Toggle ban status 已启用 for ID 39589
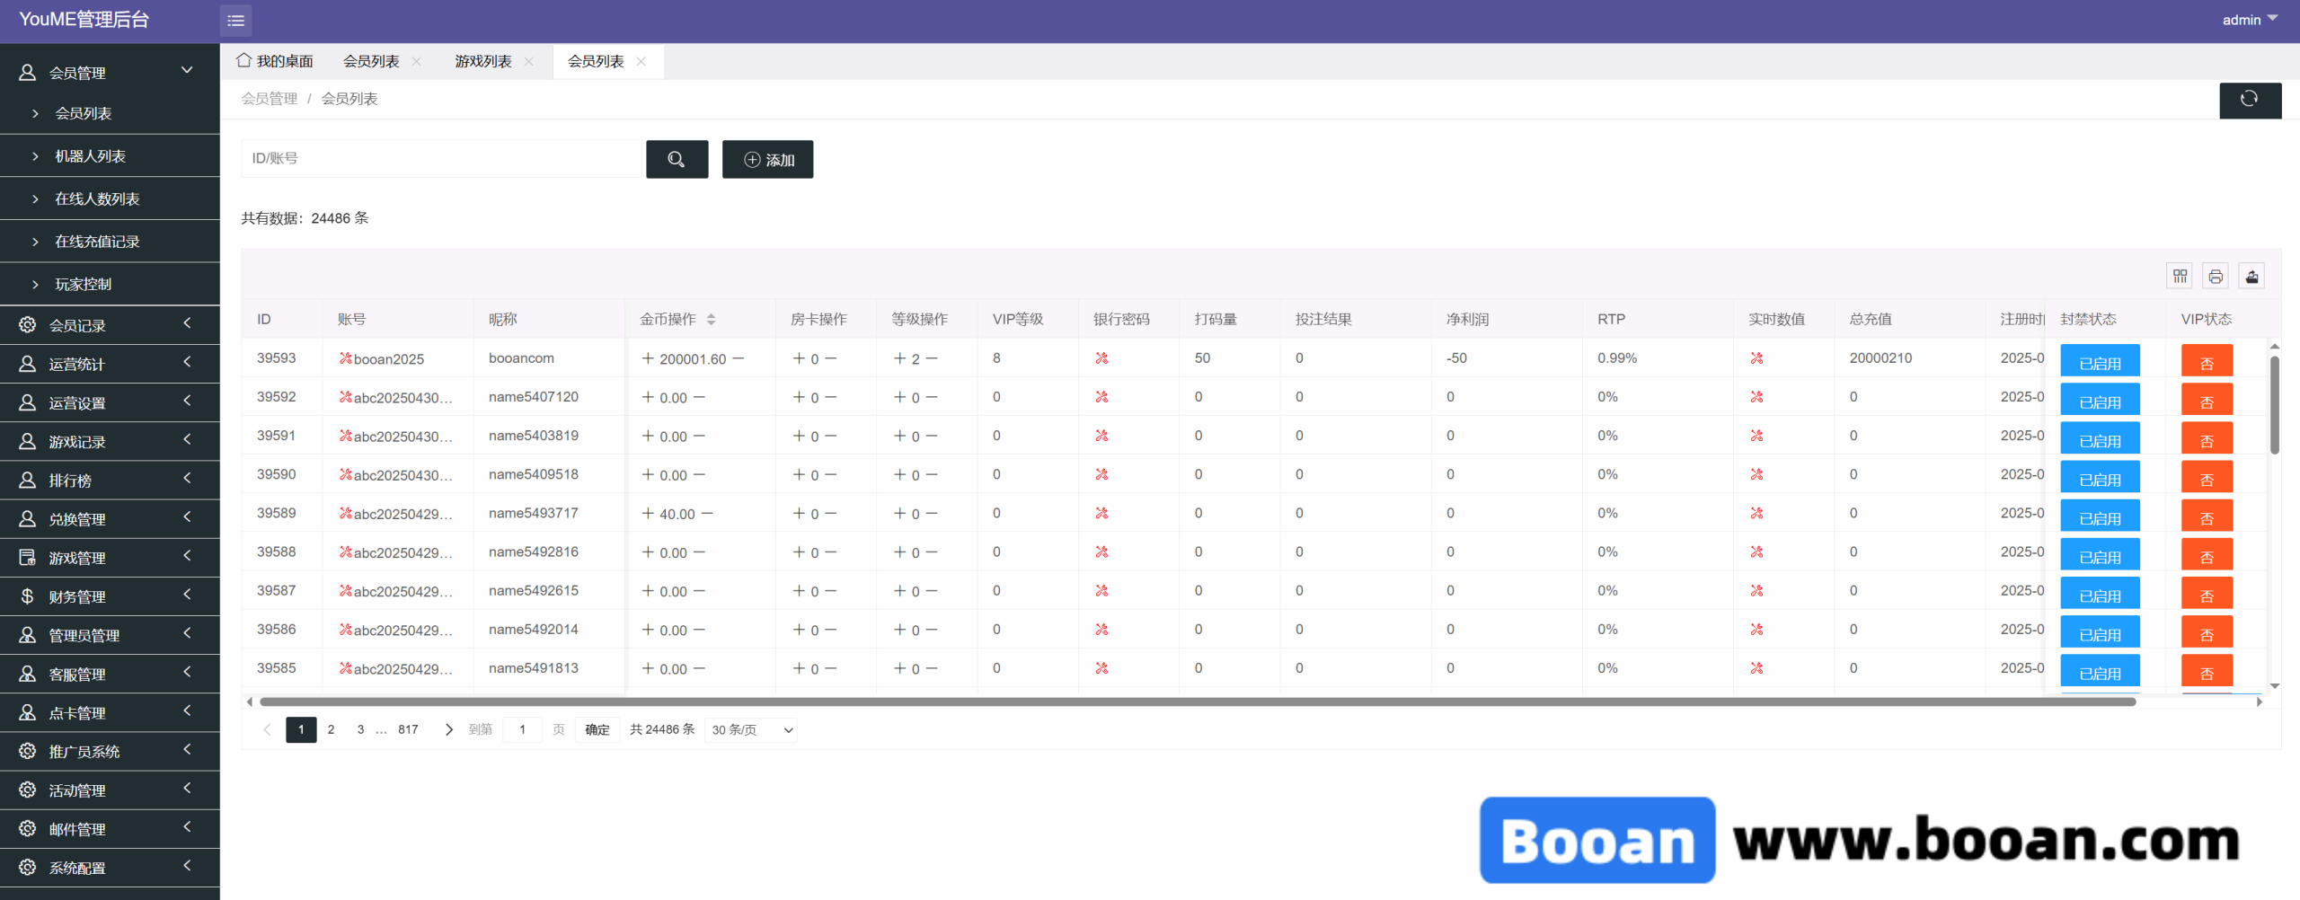Screen dimensions: 2300x900 [2100, 518]
